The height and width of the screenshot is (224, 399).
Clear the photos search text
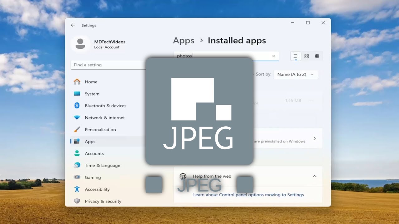tap(273, 56)
